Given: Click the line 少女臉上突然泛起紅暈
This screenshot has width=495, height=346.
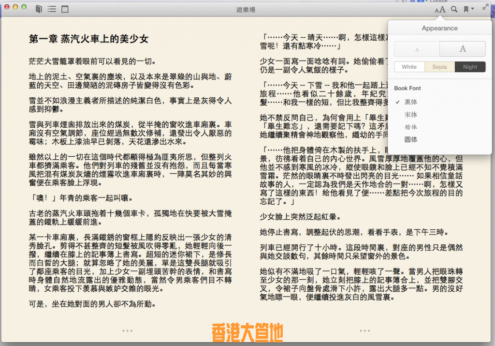Looking at the screenshot, I should (x=300, y=217).
